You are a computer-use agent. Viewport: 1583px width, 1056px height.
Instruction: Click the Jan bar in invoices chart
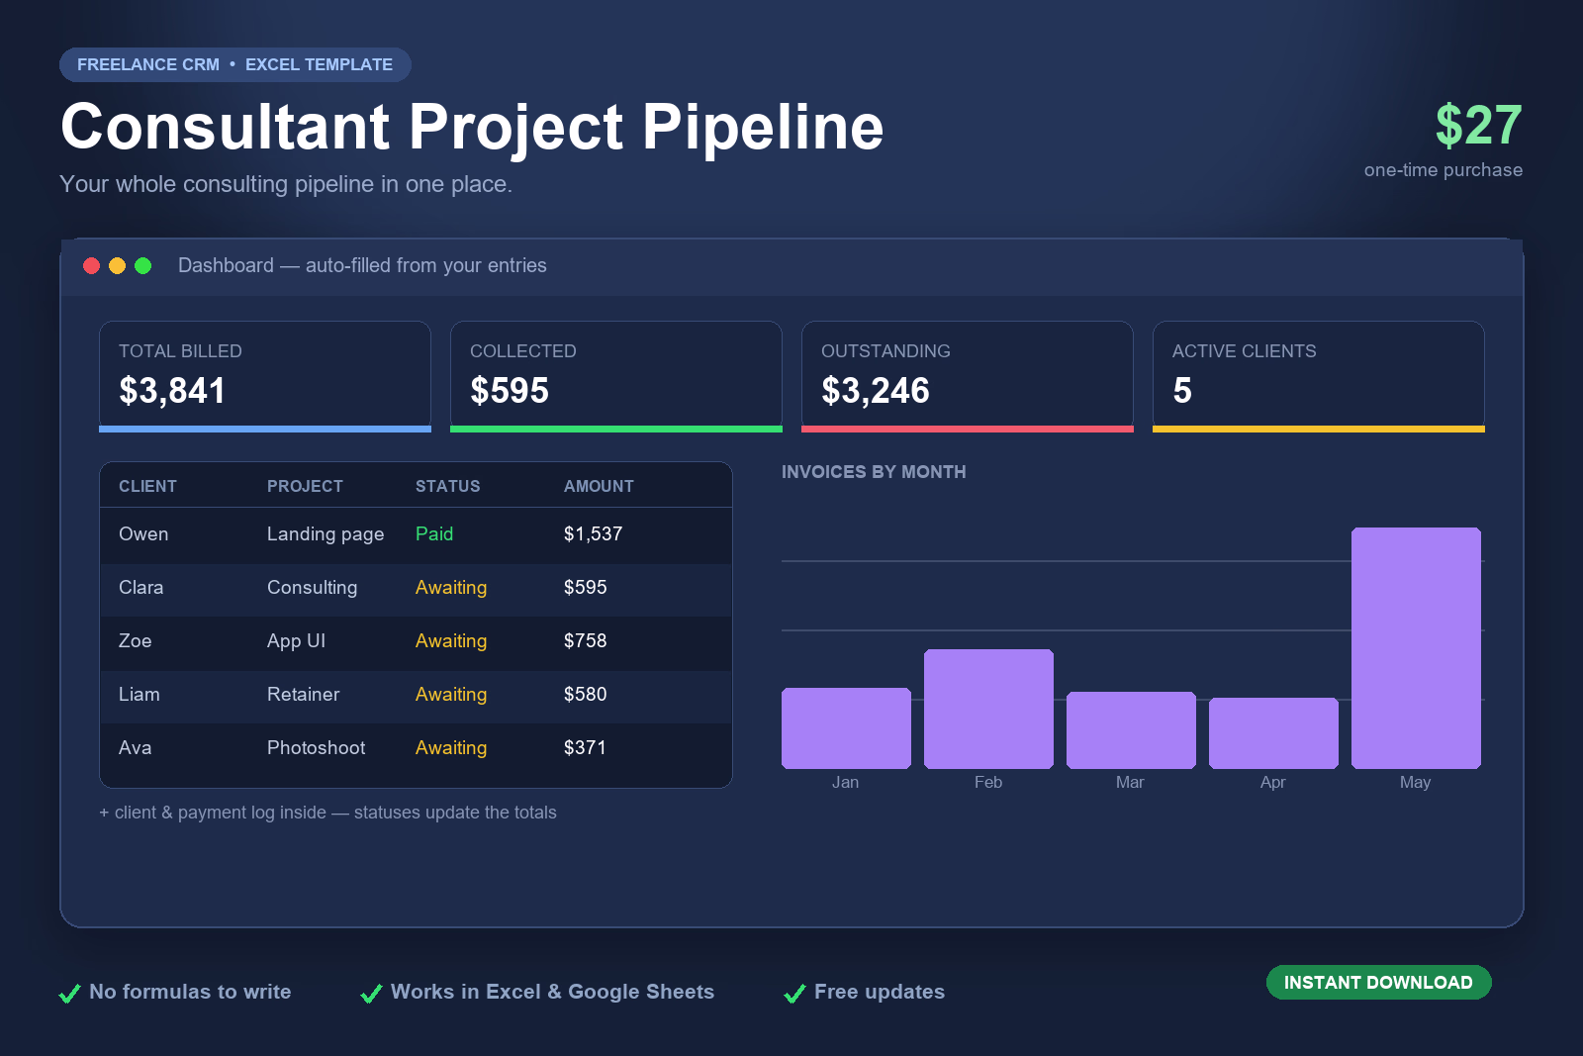(846, 728)
